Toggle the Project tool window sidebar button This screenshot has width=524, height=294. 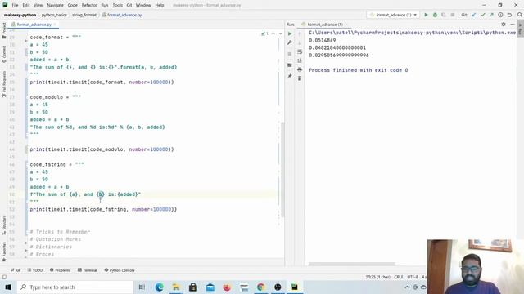click(x=4, y=30)
